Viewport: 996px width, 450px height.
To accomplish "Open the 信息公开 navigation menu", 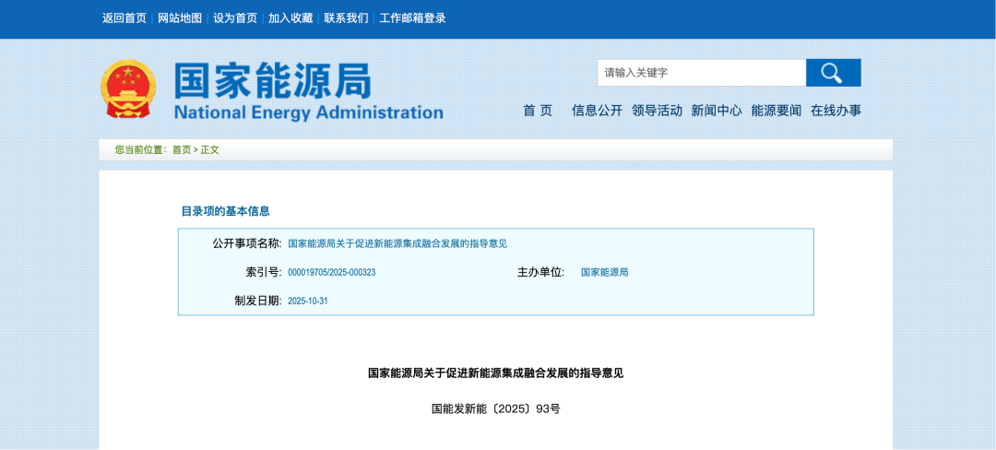I will 597,111.
